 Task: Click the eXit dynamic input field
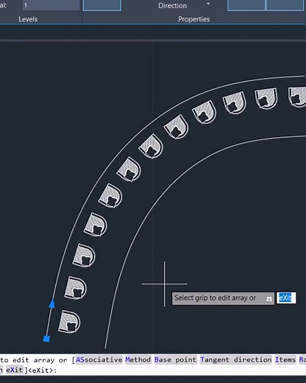pos(286,298)
